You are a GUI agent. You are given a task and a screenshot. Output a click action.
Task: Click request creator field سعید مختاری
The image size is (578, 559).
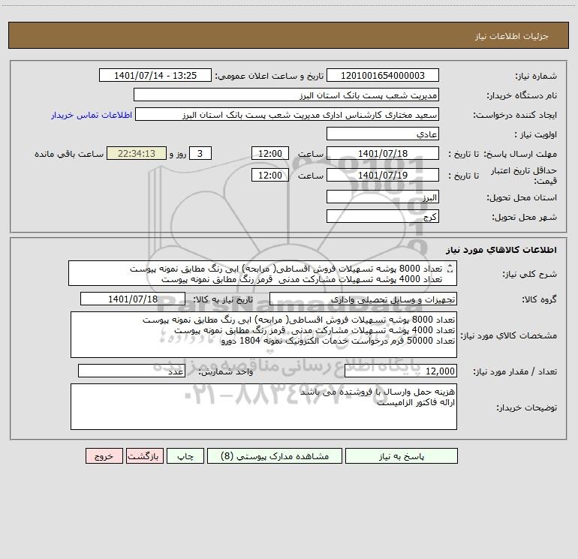point(287,114)
